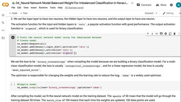Open the Help menu
Screen dimensions: 181x102
tap(60, 8)
